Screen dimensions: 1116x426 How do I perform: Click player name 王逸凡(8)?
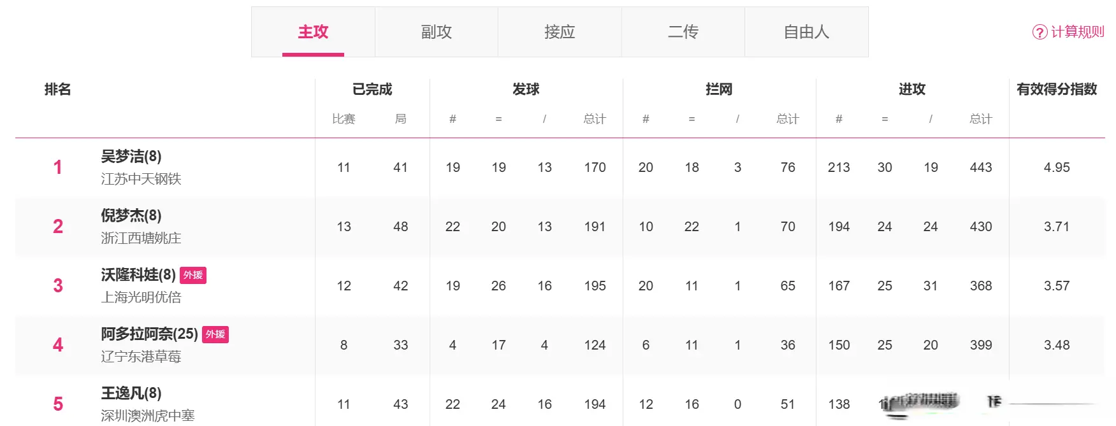pos(131,393)
